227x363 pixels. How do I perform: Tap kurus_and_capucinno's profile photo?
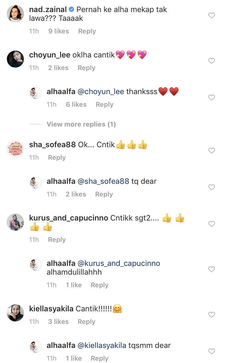click(15, 222)
